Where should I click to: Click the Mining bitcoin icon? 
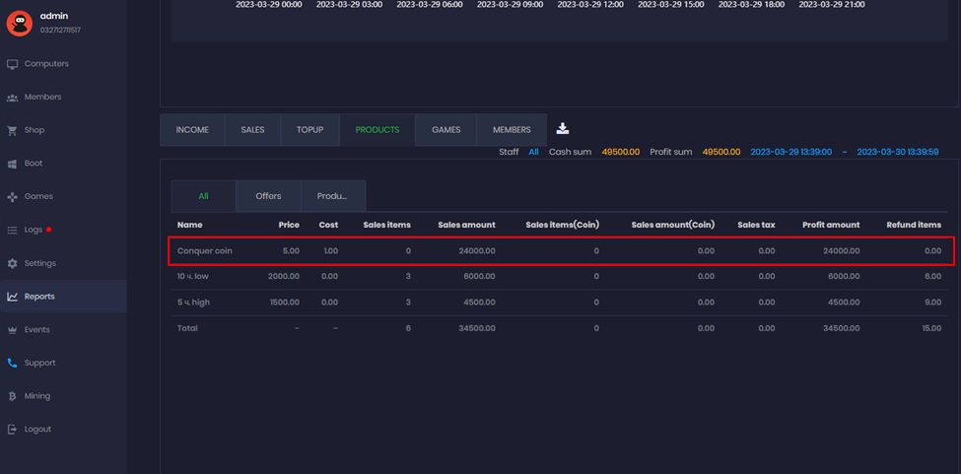tap(13, 396)
